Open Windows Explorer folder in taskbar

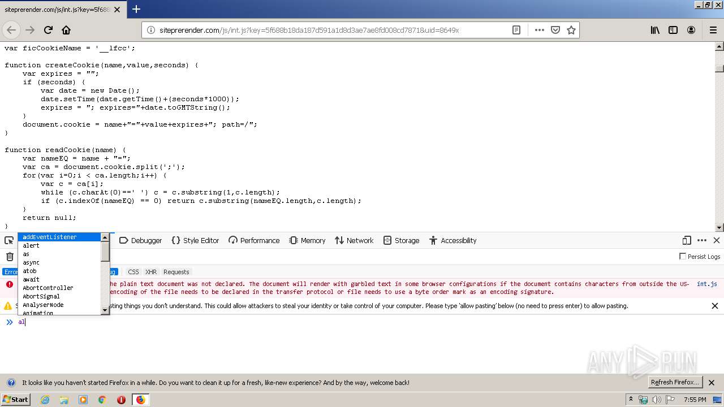pyautogui.click(x=64, y=400)
